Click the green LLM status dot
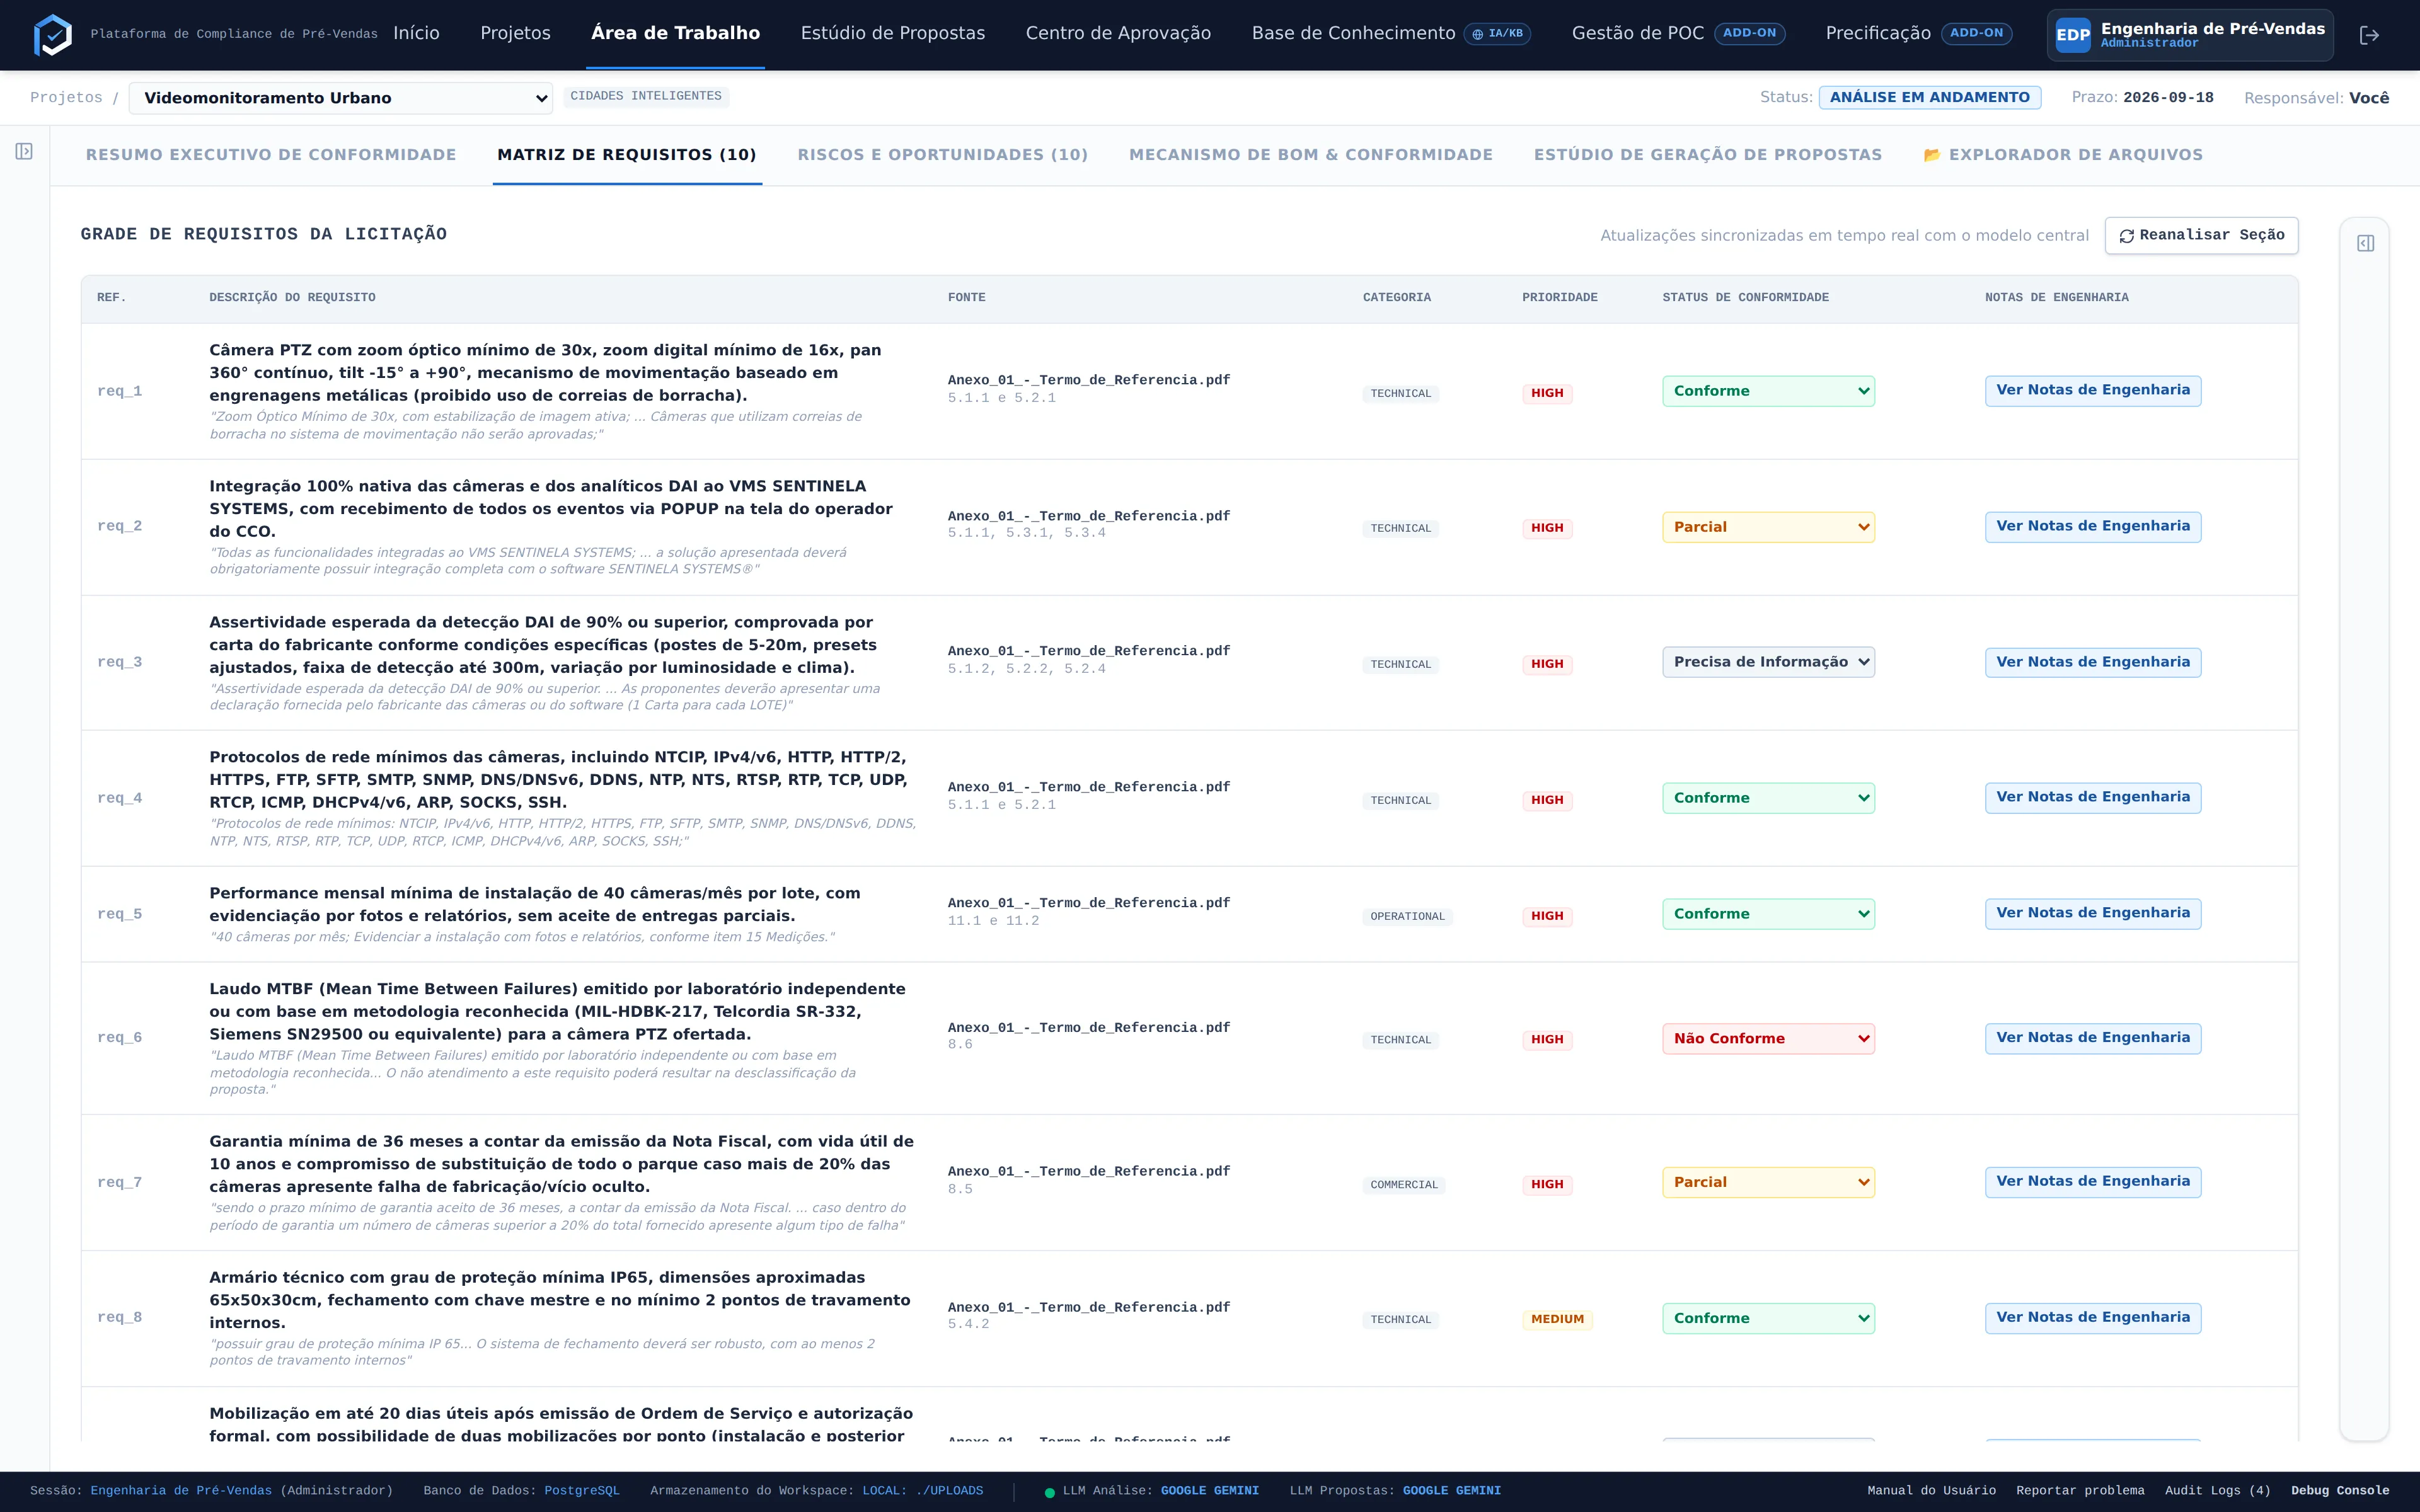This screenshot has height=1512, width=2420. pos(1049,1492)
